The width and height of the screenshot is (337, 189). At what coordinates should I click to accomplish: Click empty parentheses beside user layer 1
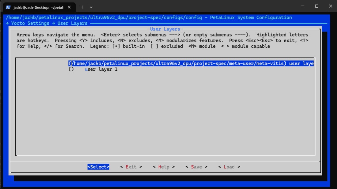tap(71, 69)
